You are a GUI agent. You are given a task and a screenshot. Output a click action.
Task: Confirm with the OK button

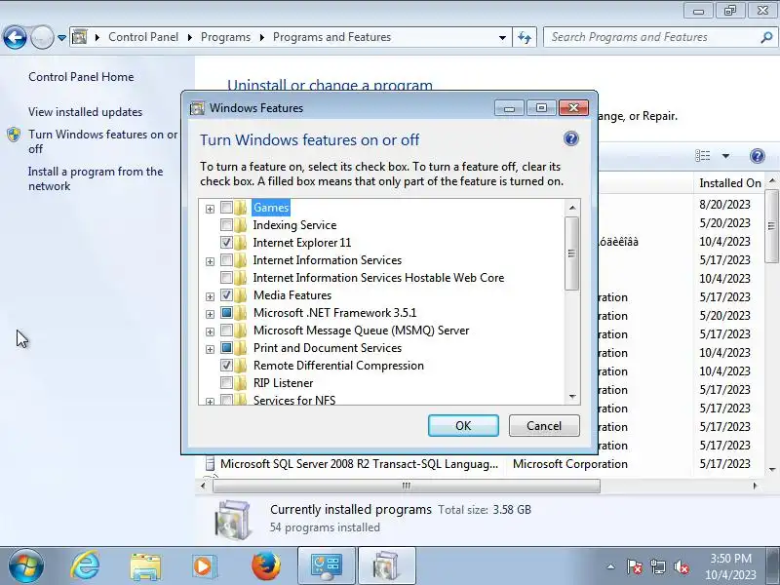[x=463, y=426]
